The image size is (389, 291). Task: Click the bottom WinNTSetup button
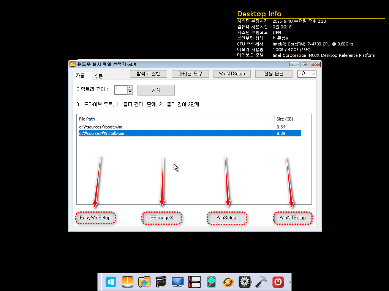pyautogui.click(x=293, y=218)
